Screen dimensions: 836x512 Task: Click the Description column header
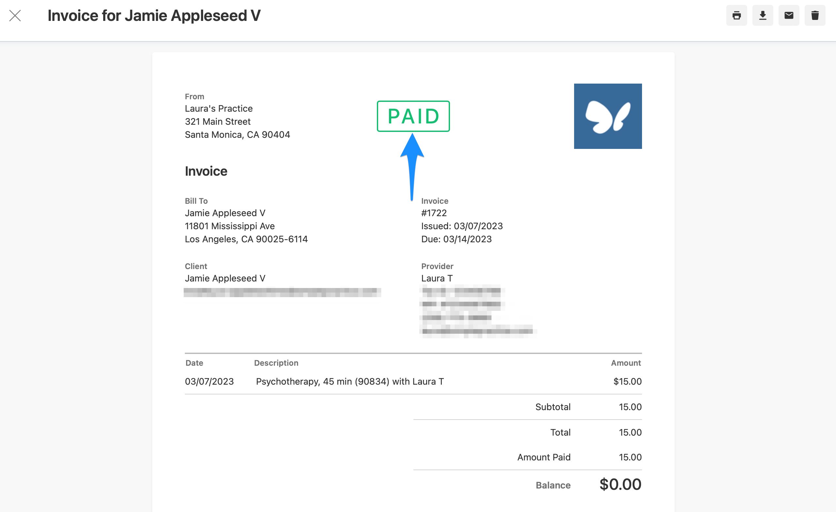click(276, 363)
